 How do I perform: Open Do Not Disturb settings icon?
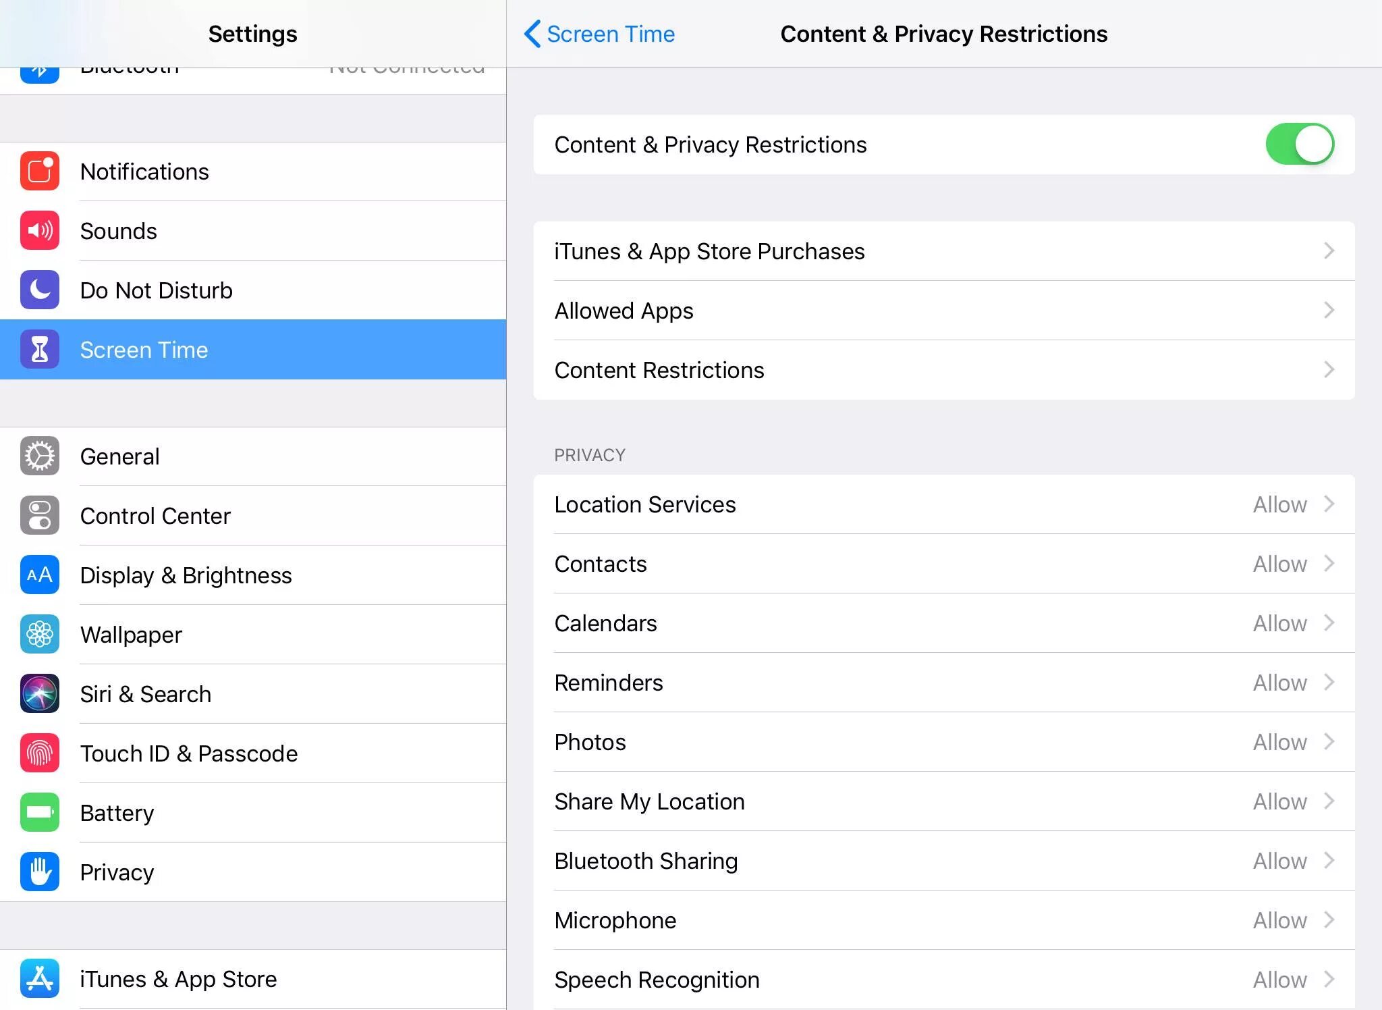click(40, 291)
